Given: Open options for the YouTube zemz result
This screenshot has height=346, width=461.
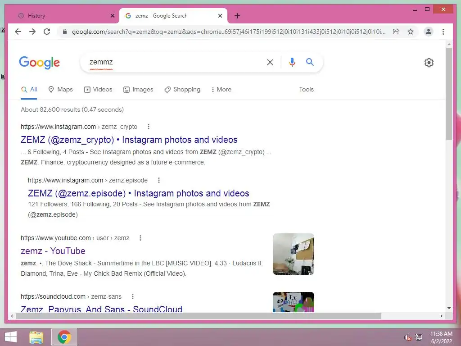Looking at the screenshot, I should point(140,238).
